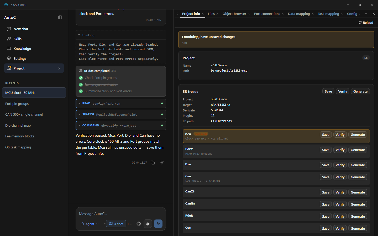Close the right-side panel
The width and height of the screenshot is (378, 236).
pyautogui.click(x=374, y=14)
